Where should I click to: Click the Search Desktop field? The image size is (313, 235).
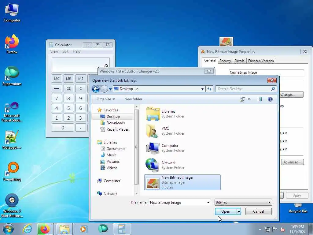[243, 89]
